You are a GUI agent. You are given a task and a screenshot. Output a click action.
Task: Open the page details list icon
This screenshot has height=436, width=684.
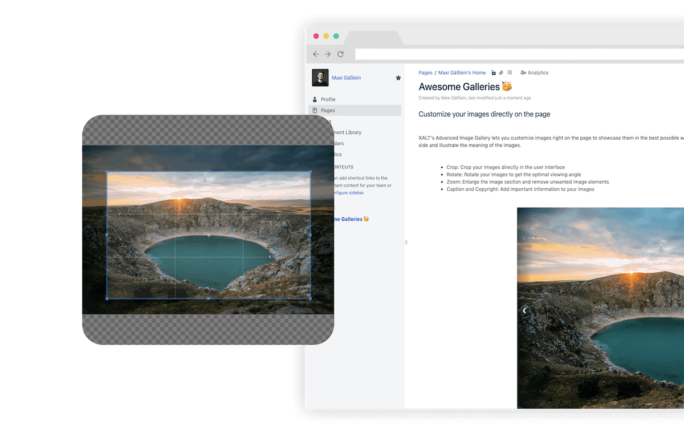tap(510, 72)
